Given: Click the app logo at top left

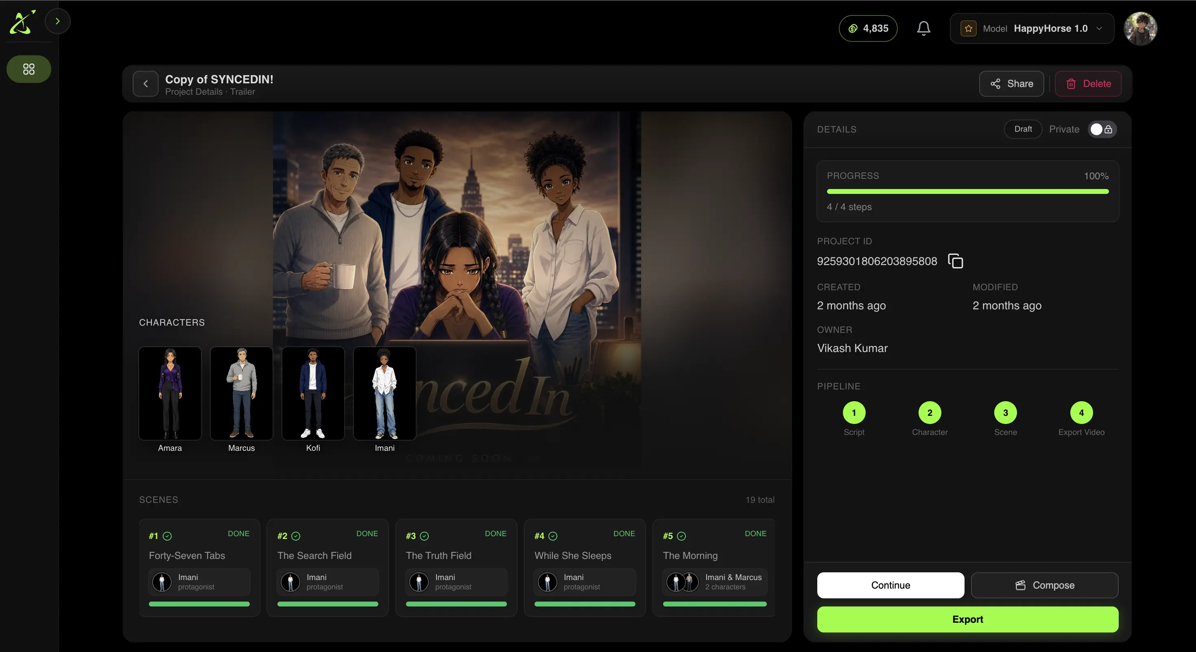Looking at the screenshot, I should [x=22, y=22].
